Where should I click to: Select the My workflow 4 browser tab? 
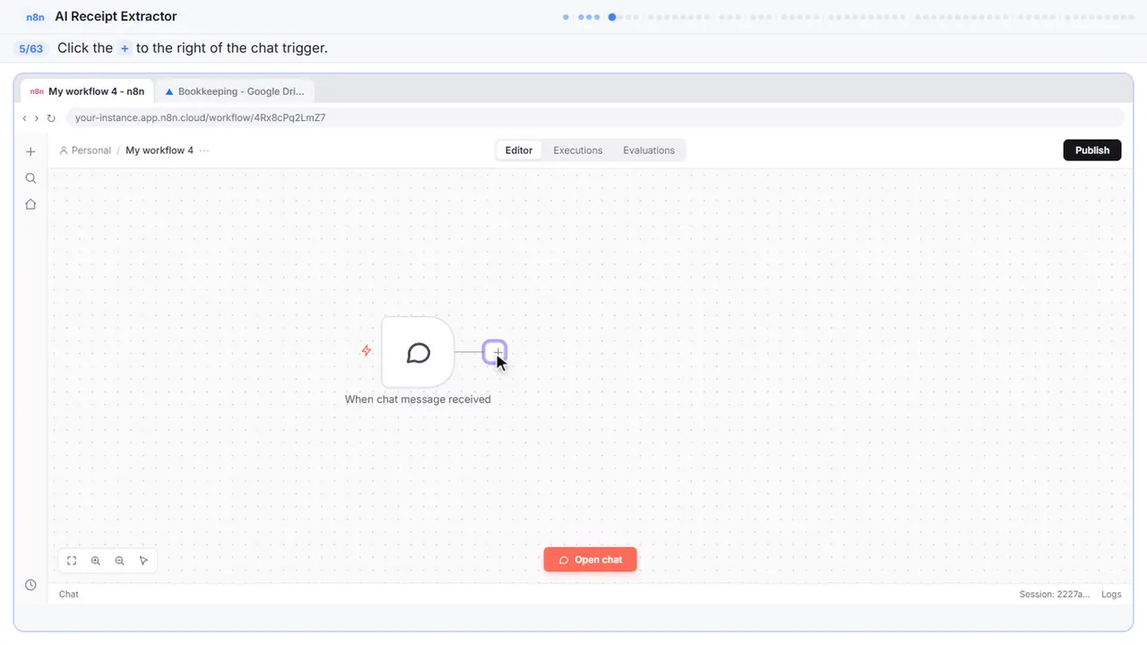(x=88, y=91)
